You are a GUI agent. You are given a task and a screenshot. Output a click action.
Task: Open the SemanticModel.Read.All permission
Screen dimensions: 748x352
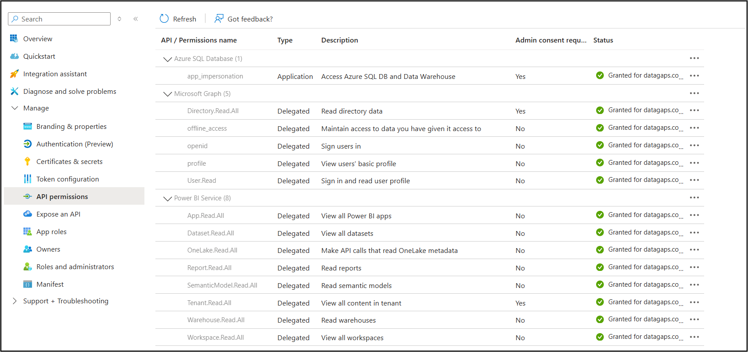point(222,285)
